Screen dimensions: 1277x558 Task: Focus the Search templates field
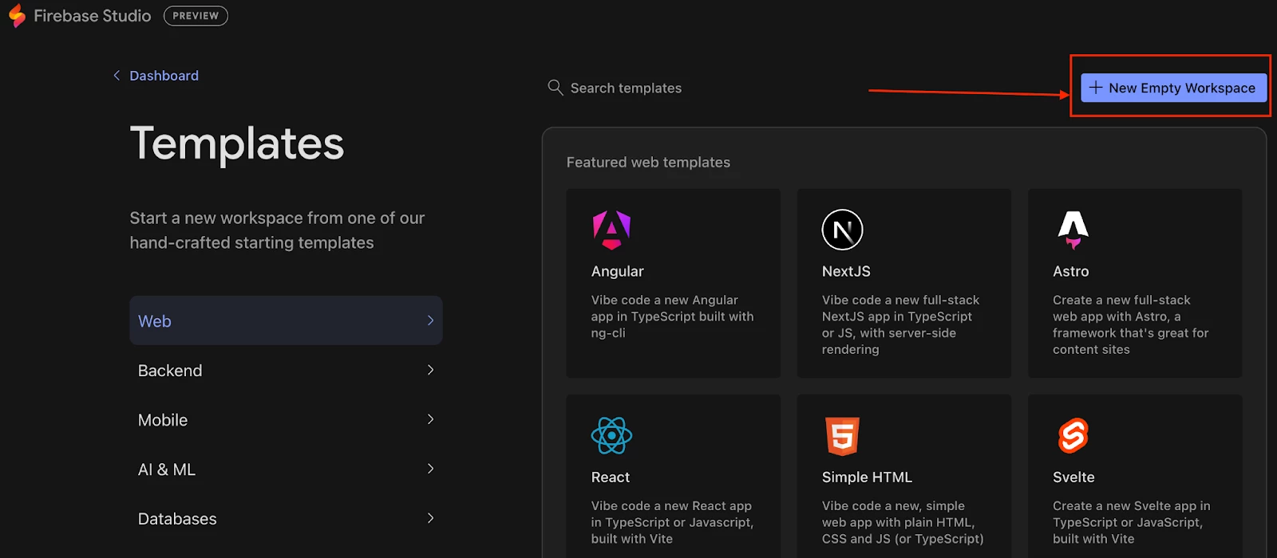[x=626, y=88]
